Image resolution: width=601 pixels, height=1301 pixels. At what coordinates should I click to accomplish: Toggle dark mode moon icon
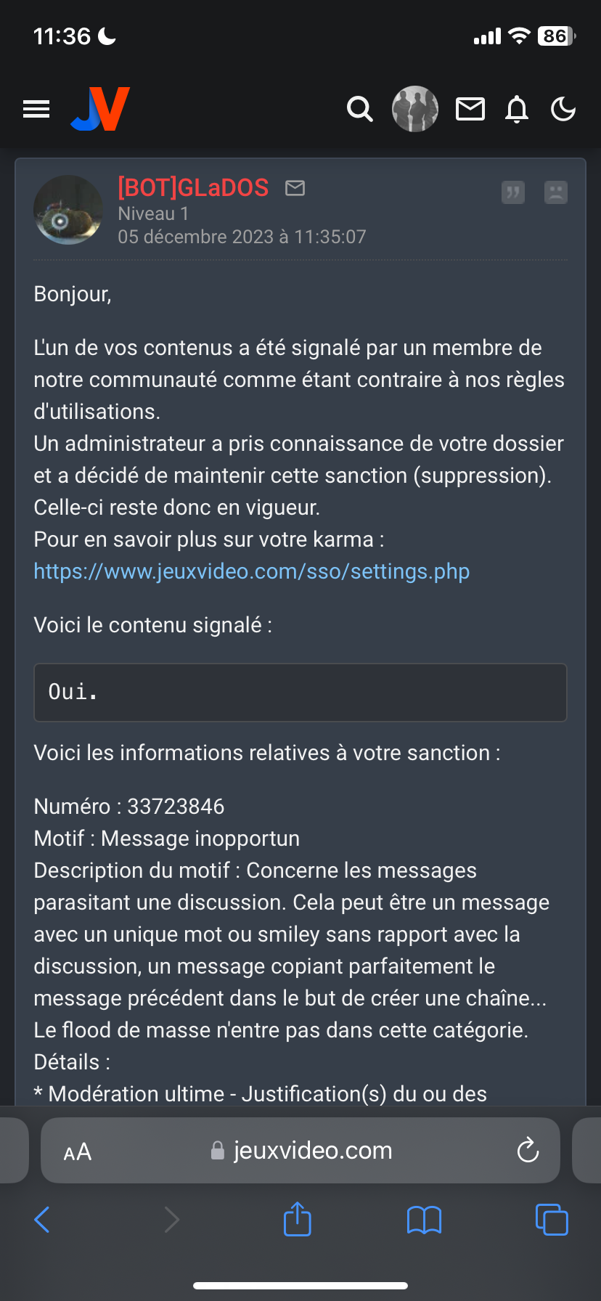point(563,109)
